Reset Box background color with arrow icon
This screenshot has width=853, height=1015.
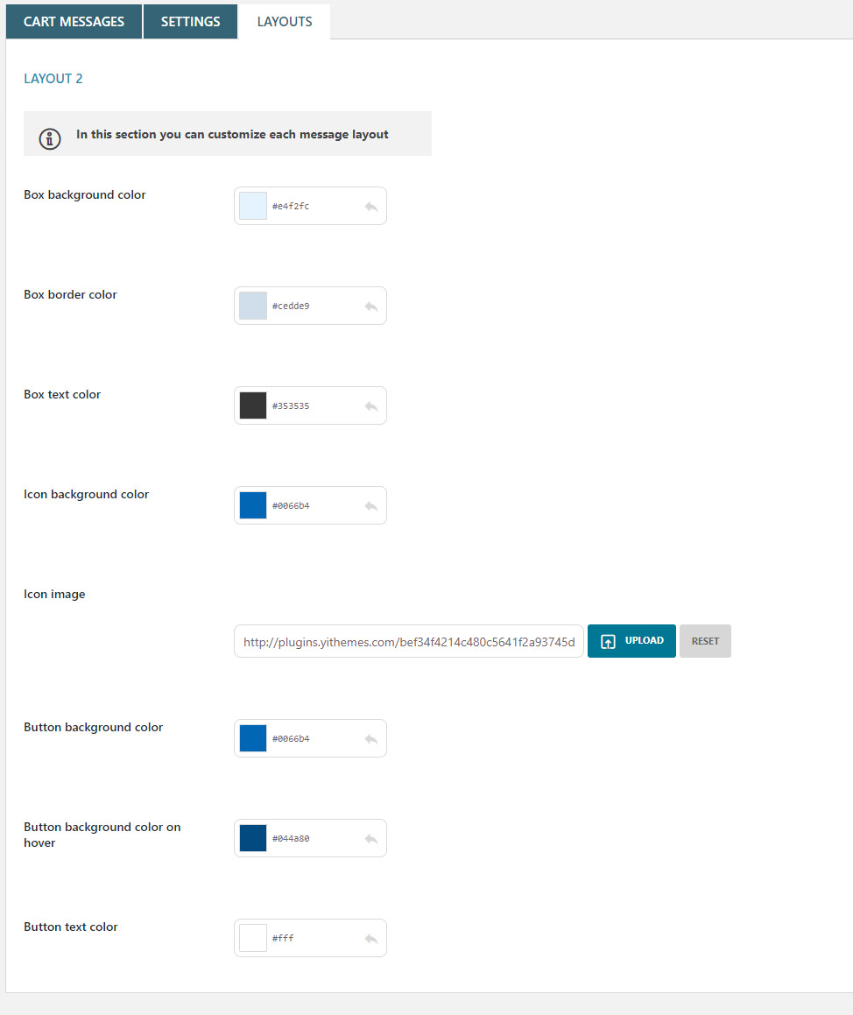point(371,207)
